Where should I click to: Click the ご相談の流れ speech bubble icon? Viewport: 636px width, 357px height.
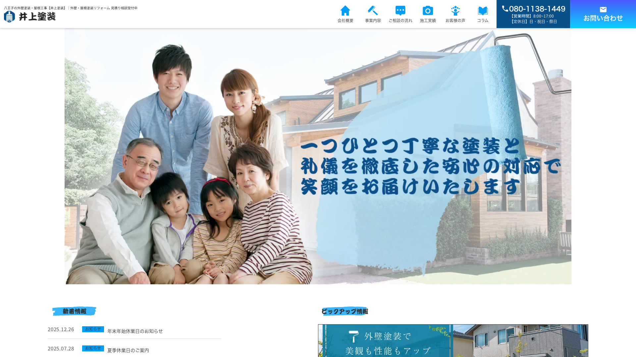(x=400, y=10)
